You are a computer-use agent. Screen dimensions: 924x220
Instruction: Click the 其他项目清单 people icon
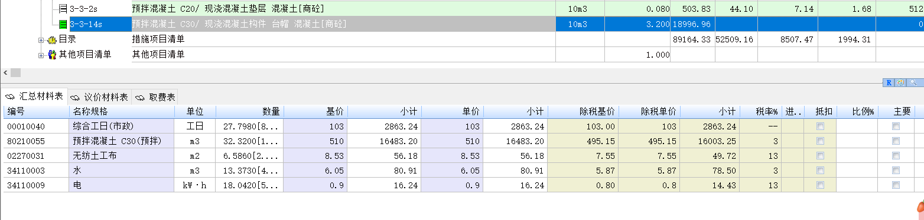pyautogui.click(x=52, y=55)
